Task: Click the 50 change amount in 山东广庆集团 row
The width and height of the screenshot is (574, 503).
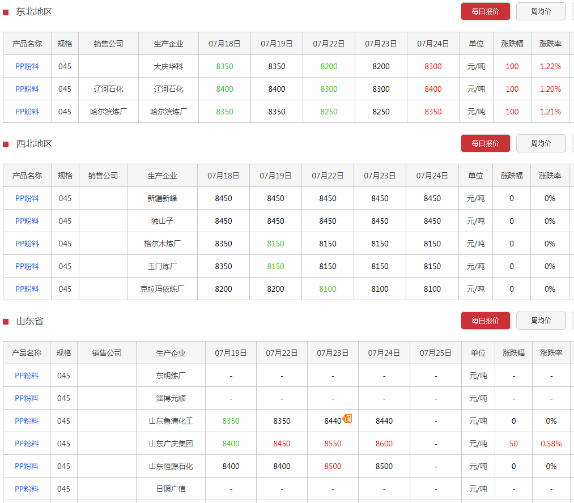Action: coord(513,444)
